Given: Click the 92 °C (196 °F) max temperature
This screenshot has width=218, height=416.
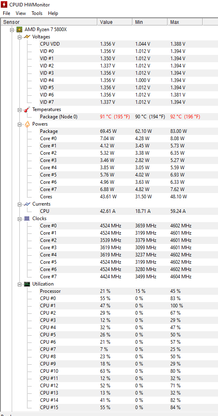Looking at the screenshot, I should click(185, 116).
